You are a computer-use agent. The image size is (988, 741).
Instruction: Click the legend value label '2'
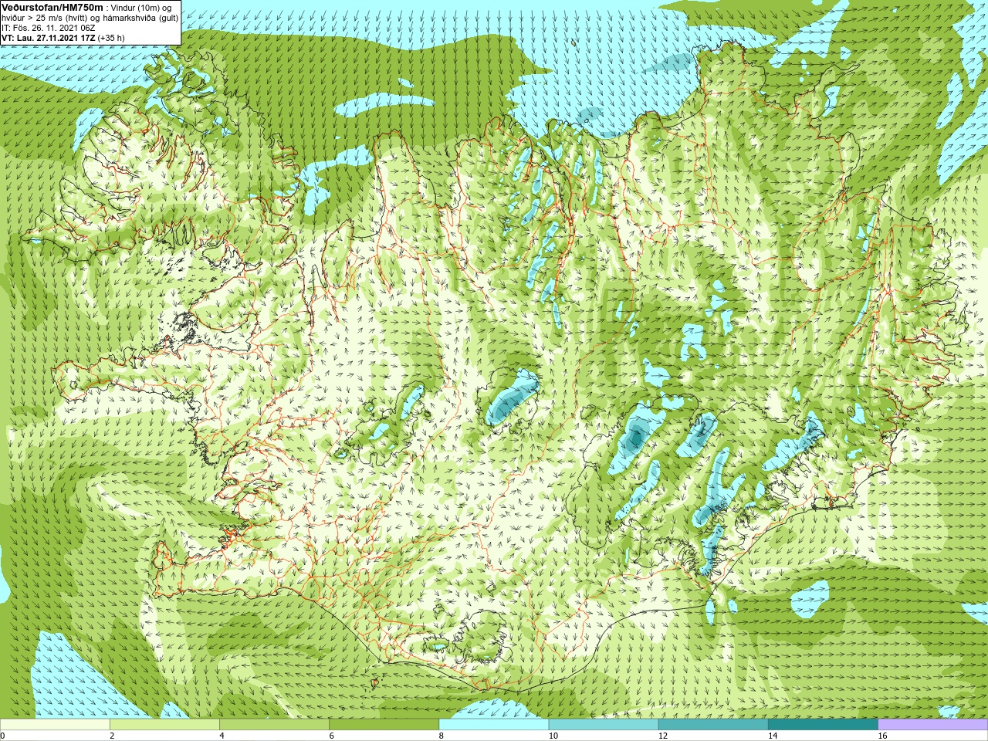point(112,736)
